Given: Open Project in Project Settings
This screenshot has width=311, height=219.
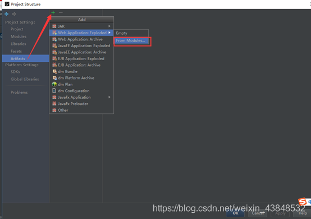Looking at the screenshot, I should [17, 29].
